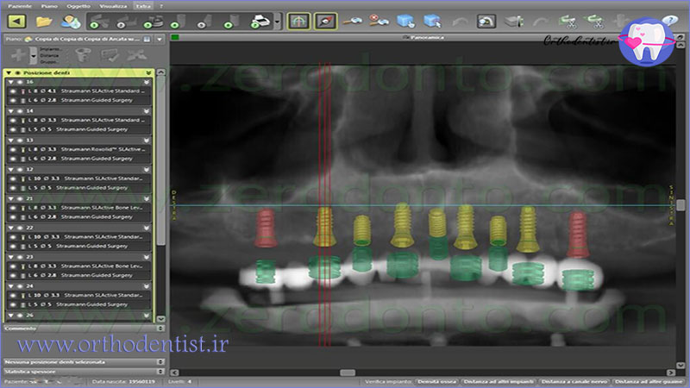This screenshot has width=690, height=388.
Task: Toggle the compass orientation button
Action: coord(326,21)
